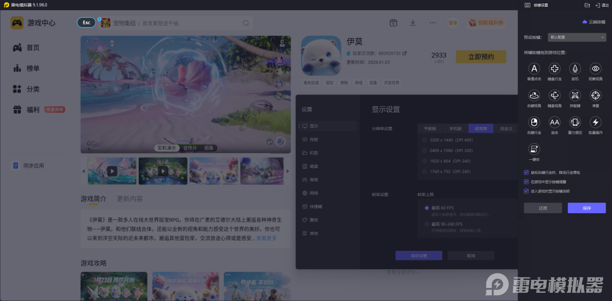The height and width of the screenshot is (301, 612).
Task: Open the 性能 settings section
Action: click(x=314, y=139)
